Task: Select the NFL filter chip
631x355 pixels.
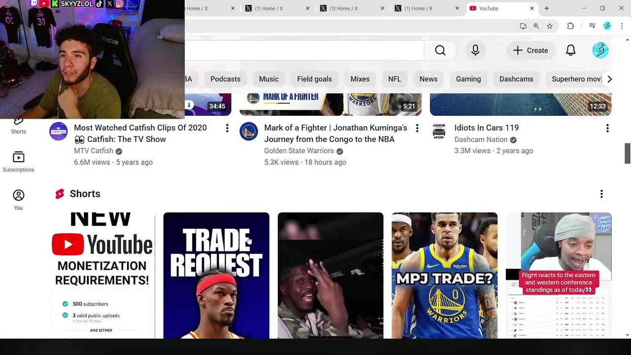Action: (x=394, y=79)
